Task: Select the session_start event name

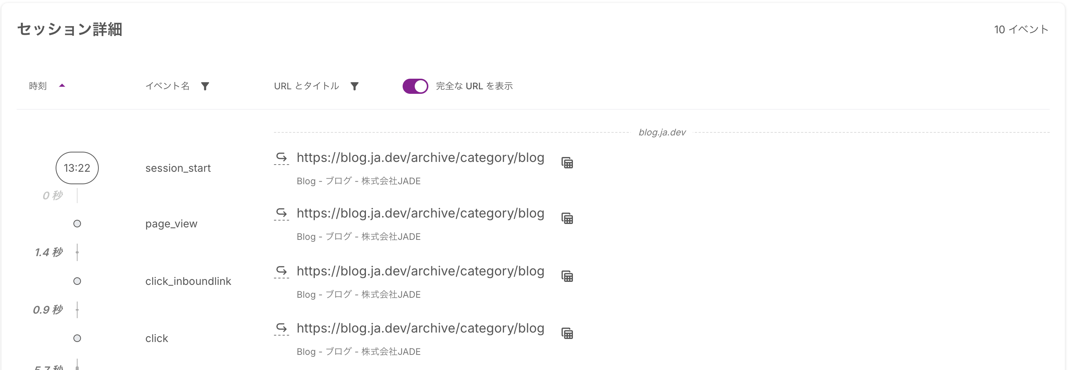Action: pyautogui.click(x=178, y=168)
